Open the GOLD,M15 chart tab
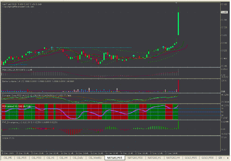This screenshot has height=161, width=231. [191, 158]
